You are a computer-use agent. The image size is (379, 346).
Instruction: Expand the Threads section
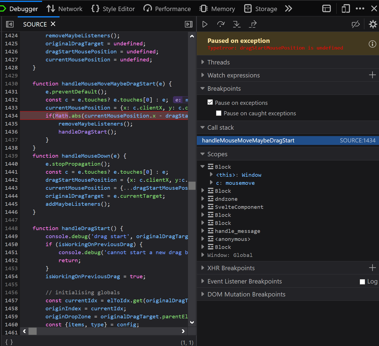tap(202, 62)
